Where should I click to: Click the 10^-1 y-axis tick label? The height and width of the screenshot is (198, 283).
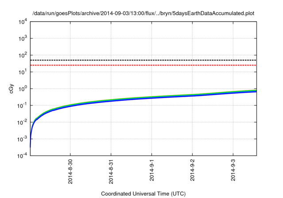[x=23, y=106]
